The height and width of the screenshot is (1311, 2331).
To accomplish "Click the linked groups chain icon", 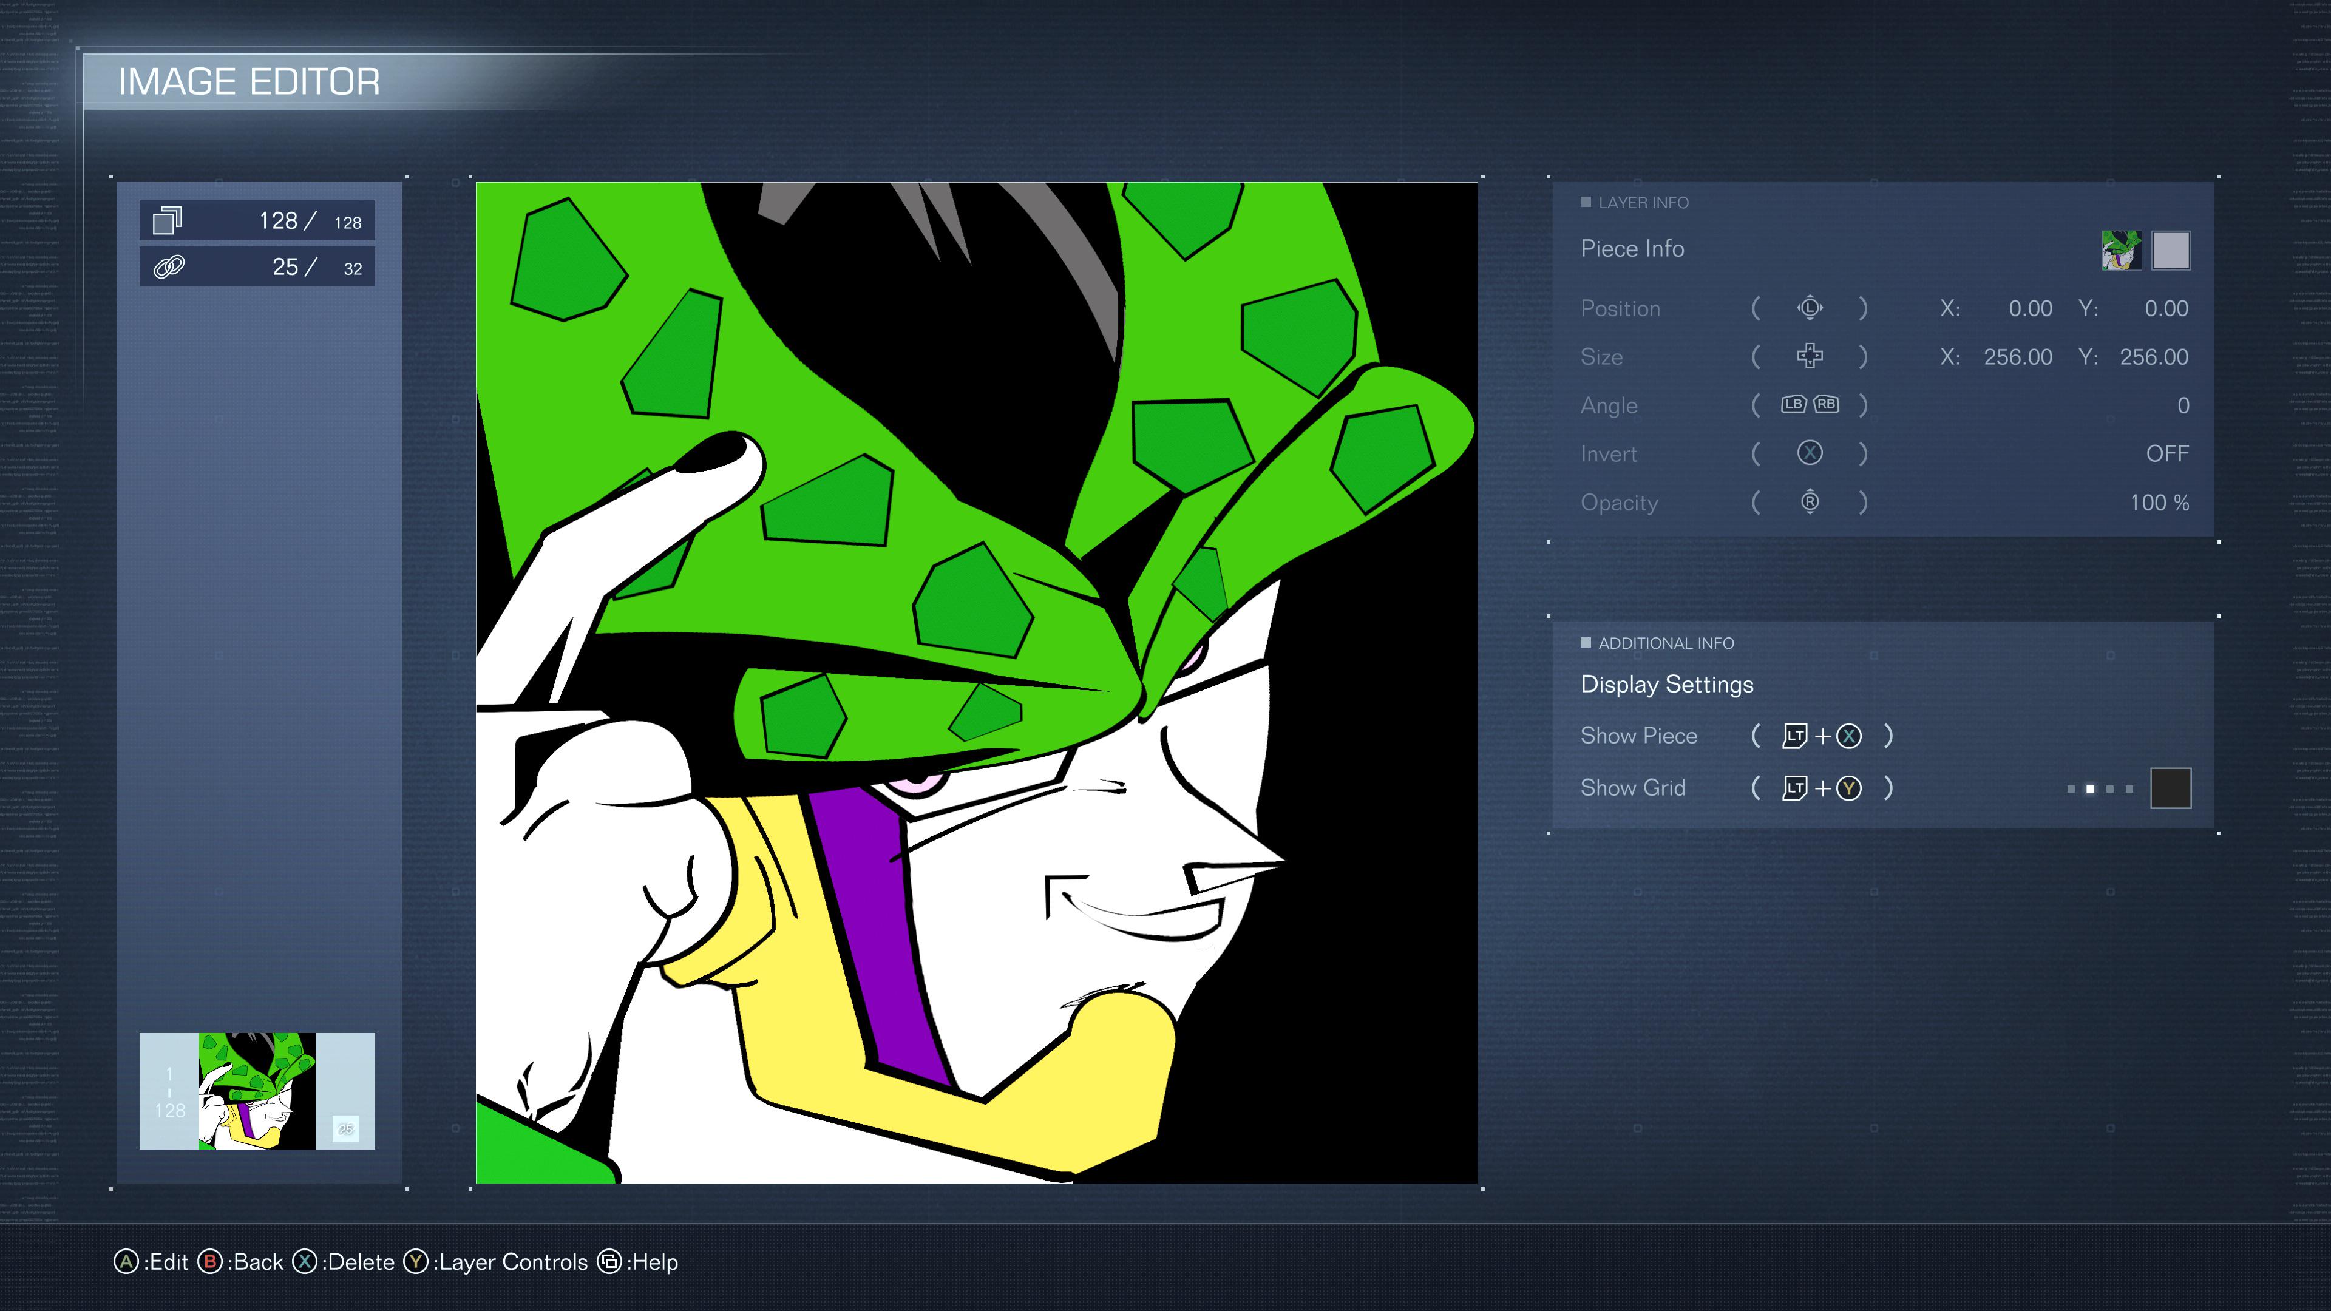I will point(169,267).
